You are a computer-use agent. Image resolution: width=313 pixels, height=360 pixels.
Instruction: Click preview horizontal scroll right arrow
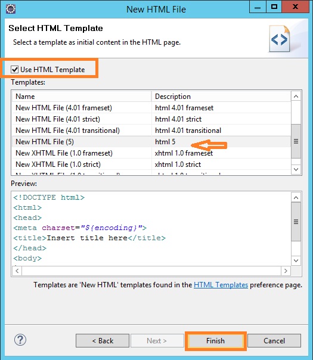pos(286,271)
